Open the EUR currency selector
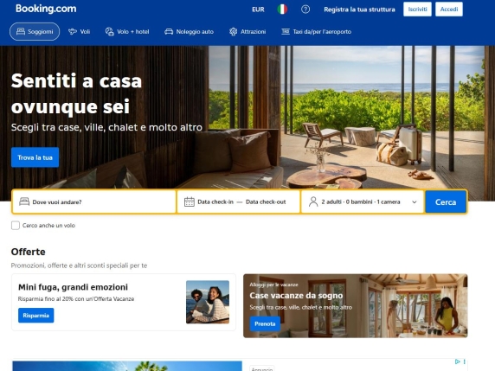The height and width of the screenshot is (371, 495). (x=258, y=10)
